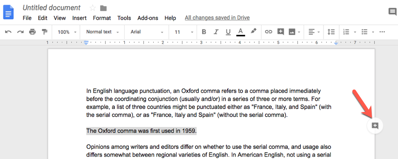Viewport: 398px width, 159px height.
Task: Click highlighted sentence about Oxford comma 1959
Action: click(141, 131)
